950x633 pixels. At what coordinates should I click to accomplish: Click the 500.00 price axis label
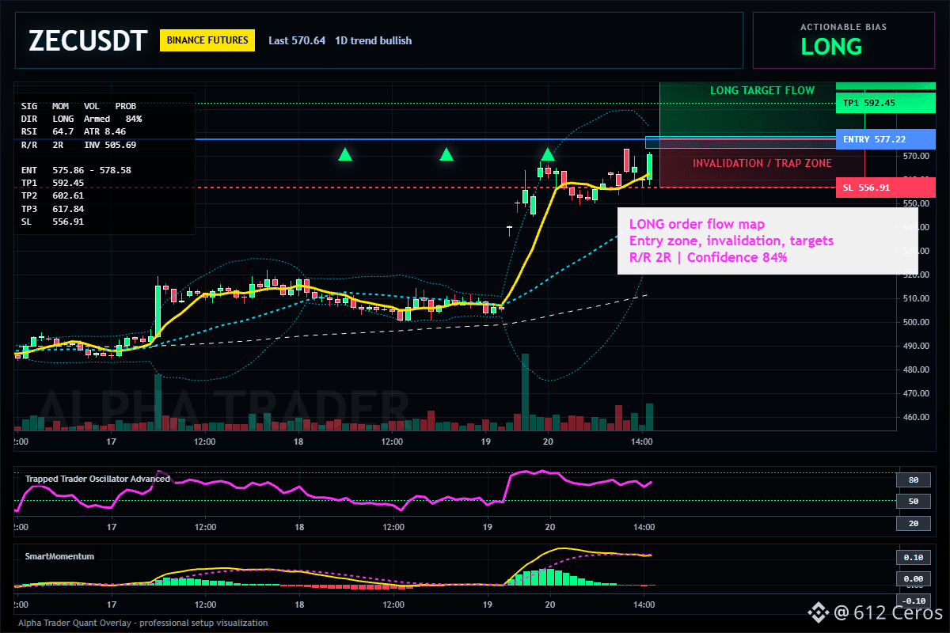917,323
